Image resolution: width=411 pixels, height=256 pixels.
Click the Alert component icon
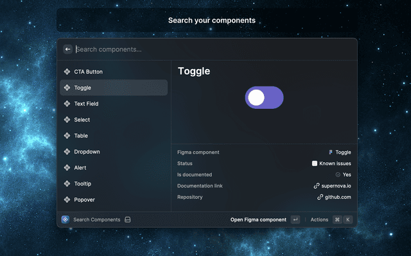67,168
